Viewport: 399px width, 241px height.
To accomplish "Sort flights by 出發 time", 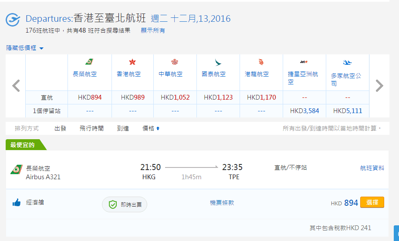I will pos(61,128).
